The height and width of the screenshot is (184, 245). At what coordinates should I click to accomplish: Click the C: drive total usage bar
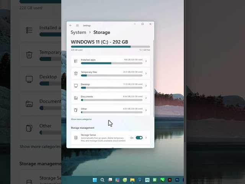point(111,47)
